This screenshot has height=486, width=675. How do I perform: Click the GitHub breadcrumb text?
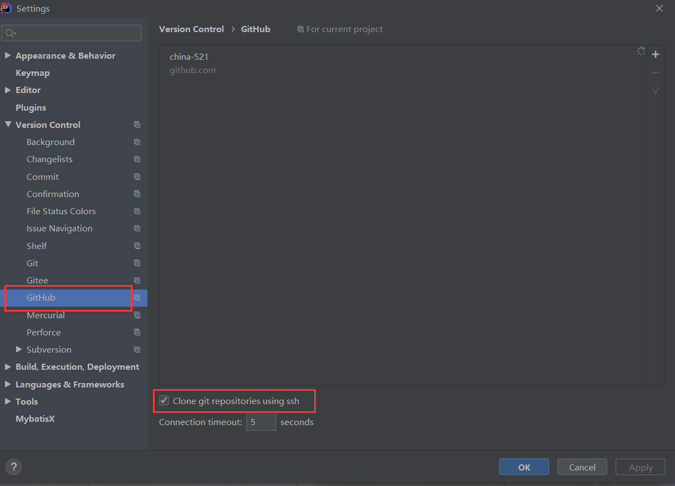tap(255, 29)
